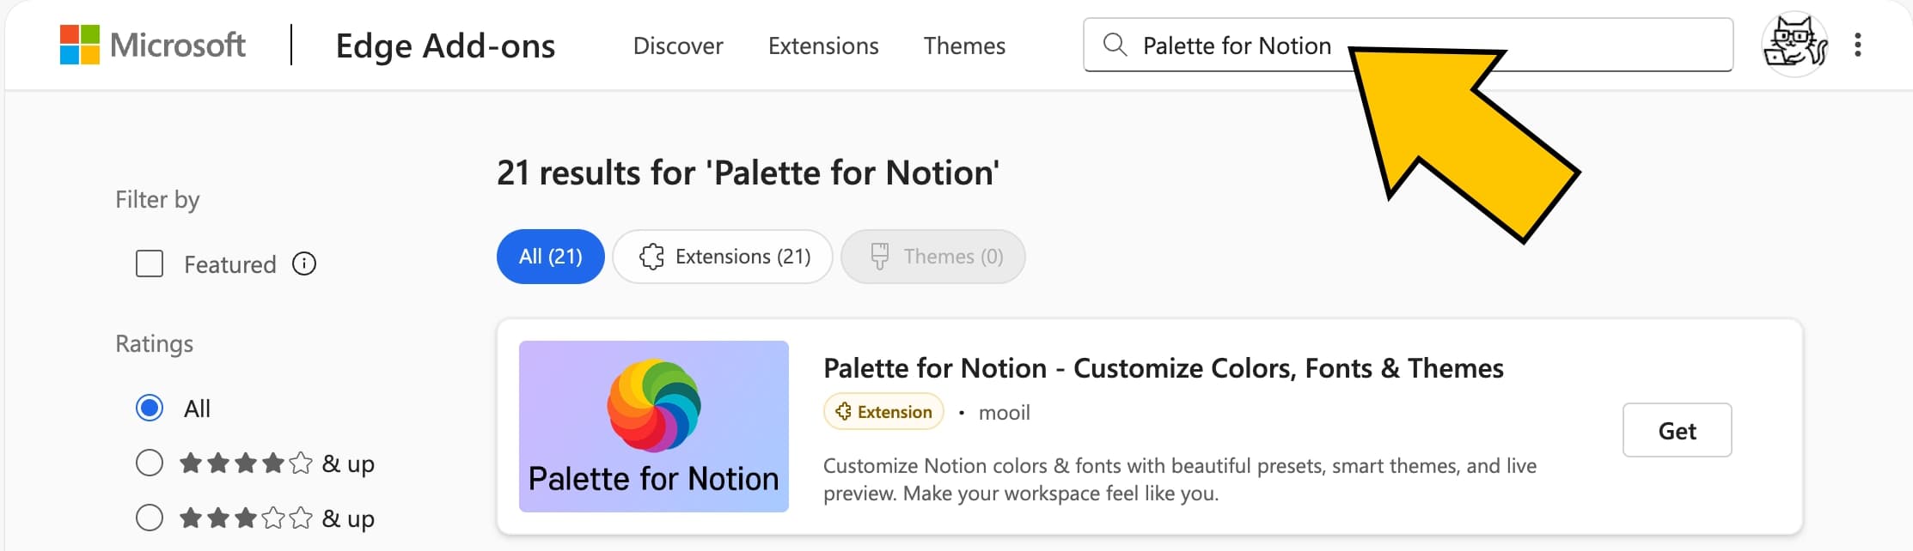Open the Discover page
1913x551 pixels.
tap(678, 45)
